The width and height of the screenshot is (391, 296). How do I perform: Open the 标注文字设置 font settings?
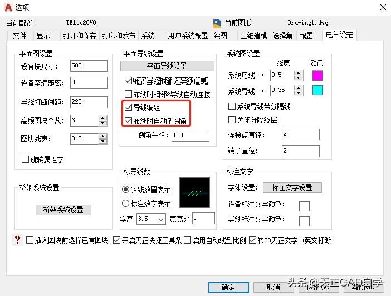[x=292, y=187]
